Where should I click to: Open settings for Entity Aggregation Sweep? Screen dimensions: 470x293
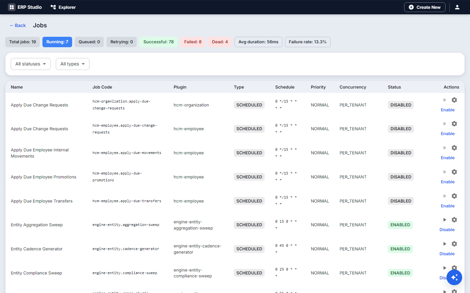(x=454, y=220)
